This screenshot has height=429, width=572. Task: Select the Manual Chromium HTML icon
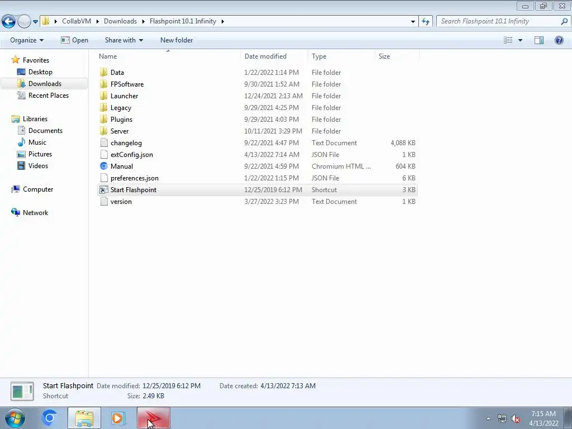pyautogui.click(x=103, y=166)
